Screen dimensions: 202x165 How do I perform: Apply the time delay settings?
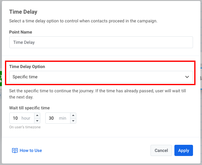[184, 150]
